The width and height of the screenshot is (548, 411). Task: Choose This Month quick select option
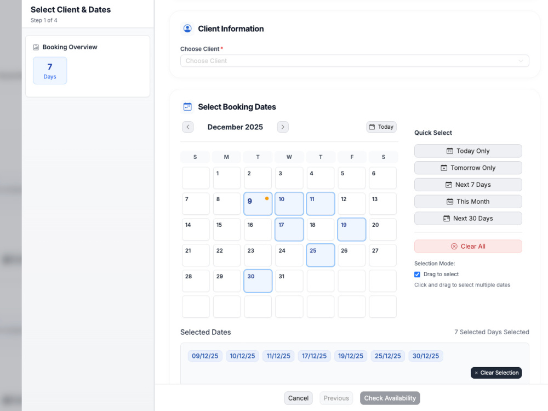[x=468, y=201]
